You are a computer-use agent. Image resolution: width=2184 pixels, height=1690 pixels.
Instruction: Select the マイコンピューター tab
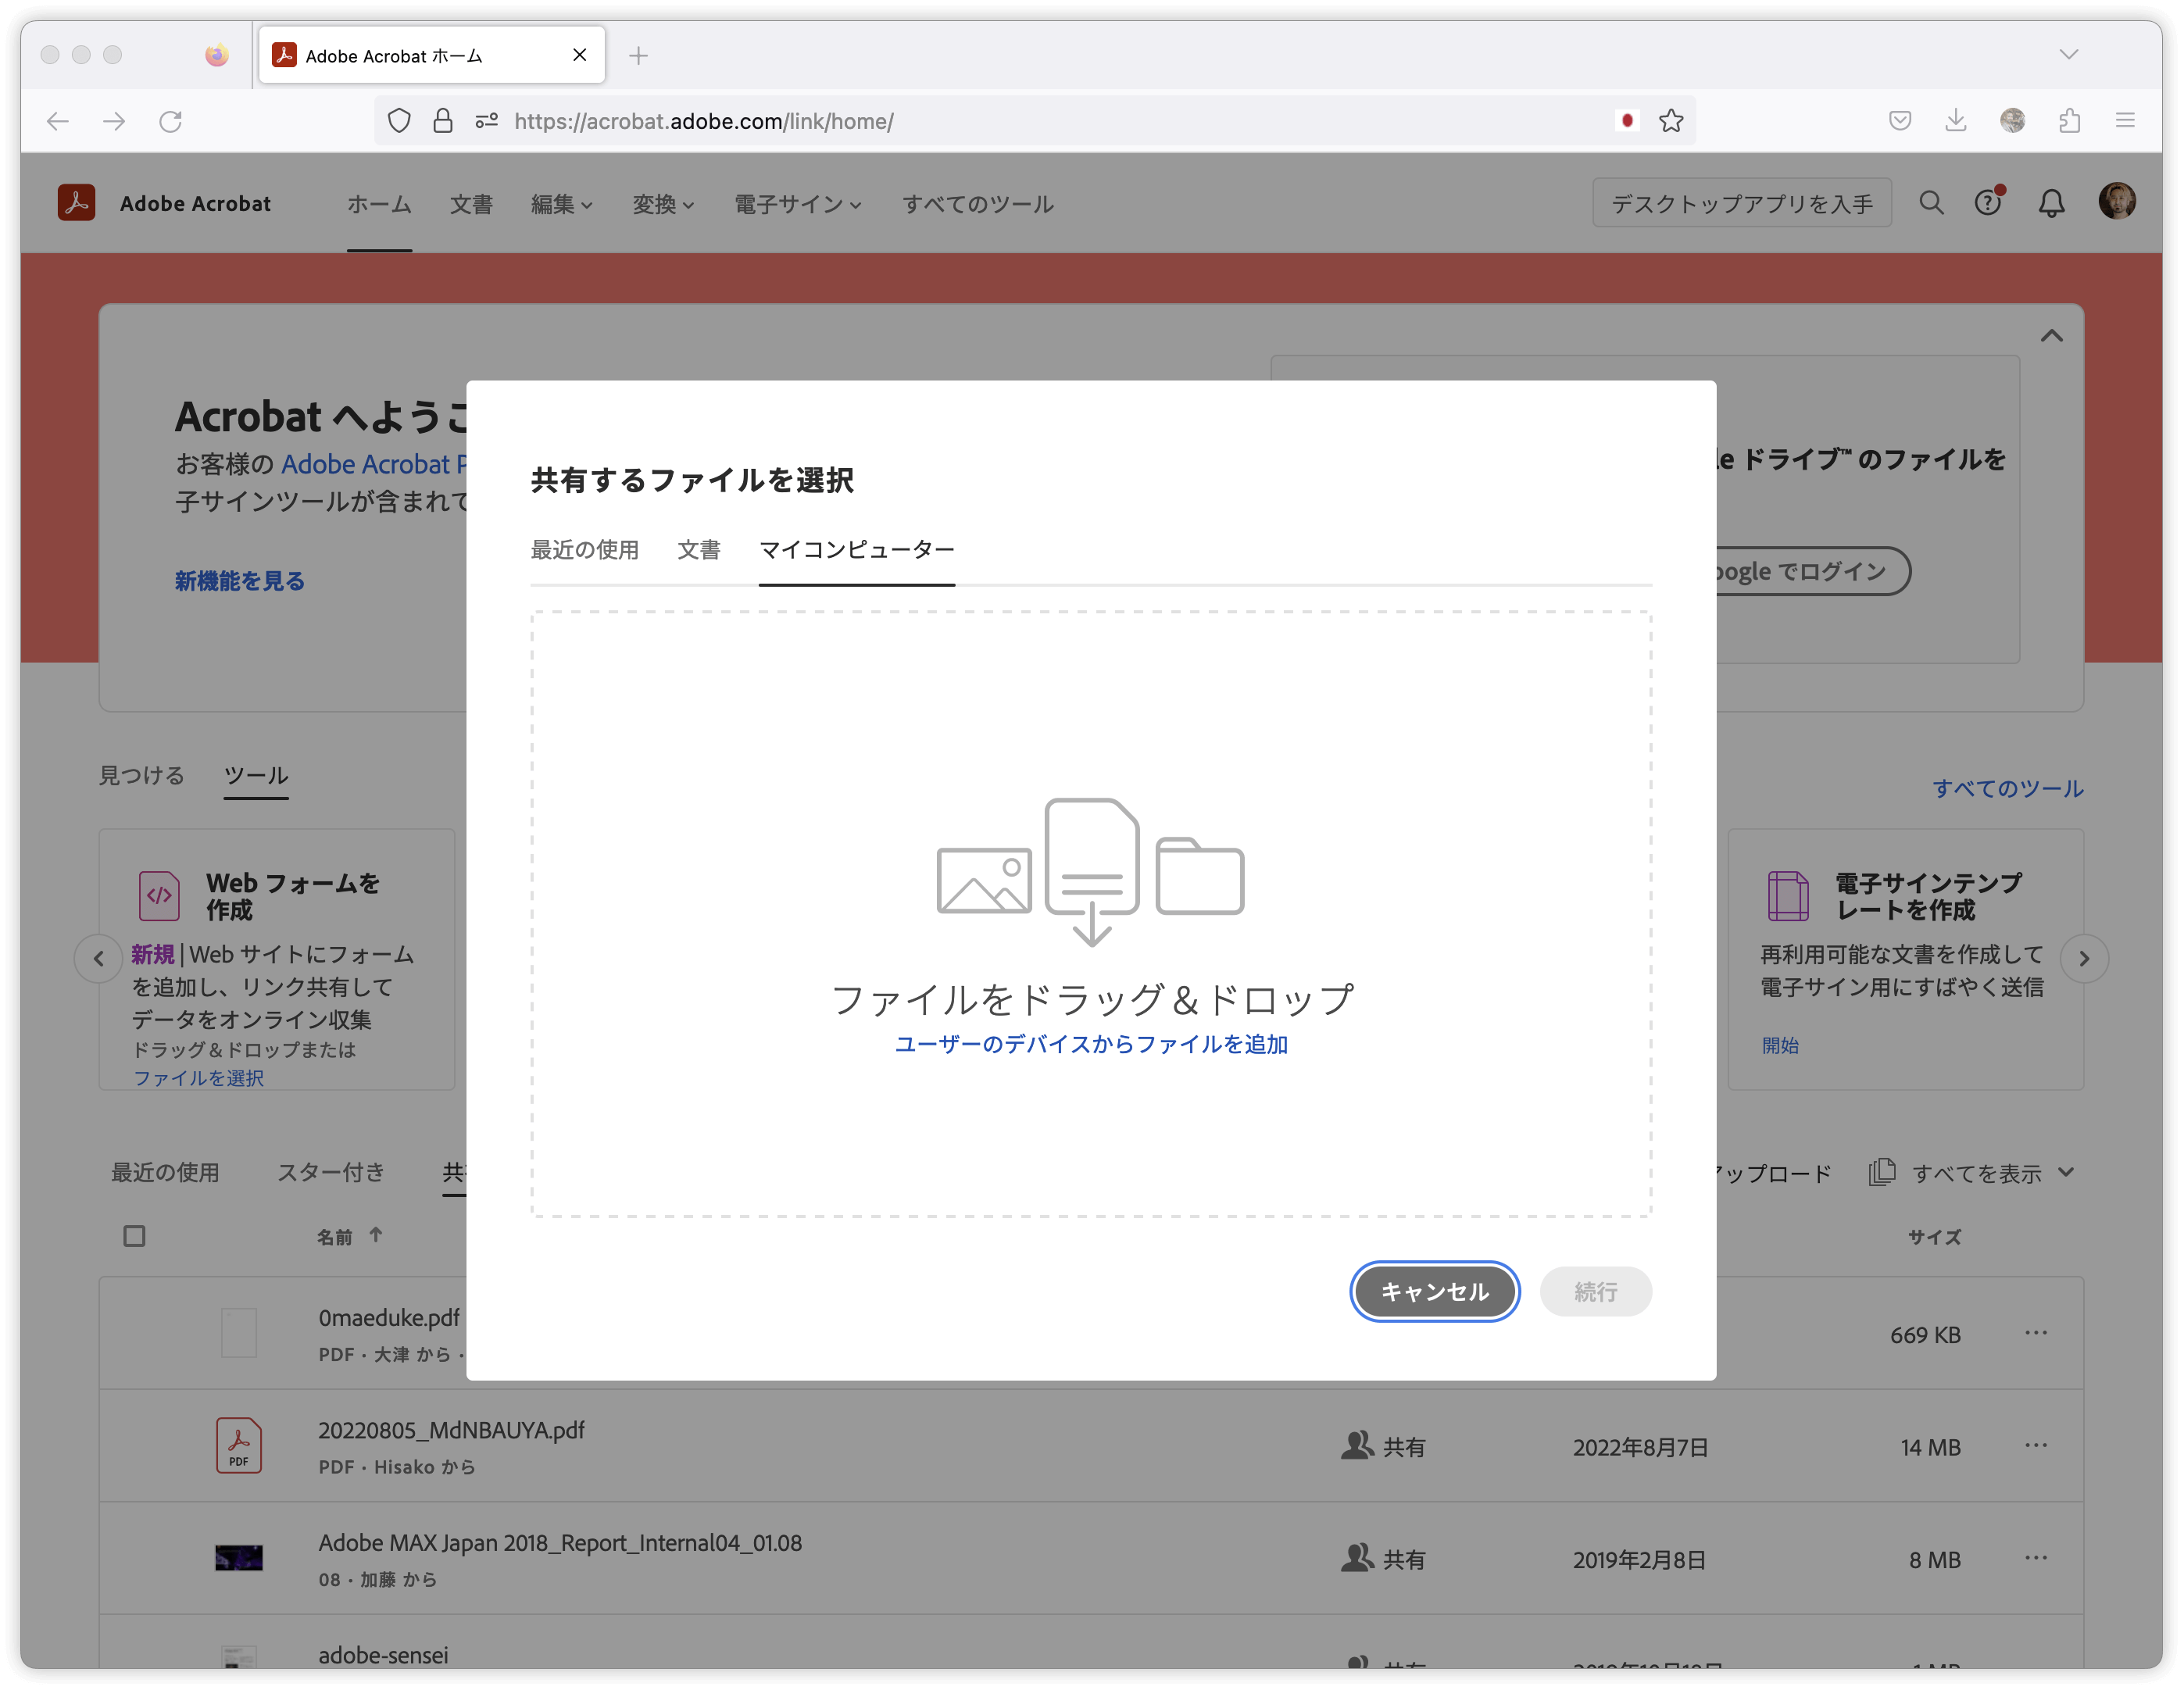(x=856, y=549)
